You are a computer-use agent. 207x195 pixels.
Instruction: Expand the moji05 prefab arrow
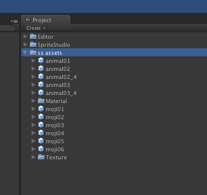(34, 141)
